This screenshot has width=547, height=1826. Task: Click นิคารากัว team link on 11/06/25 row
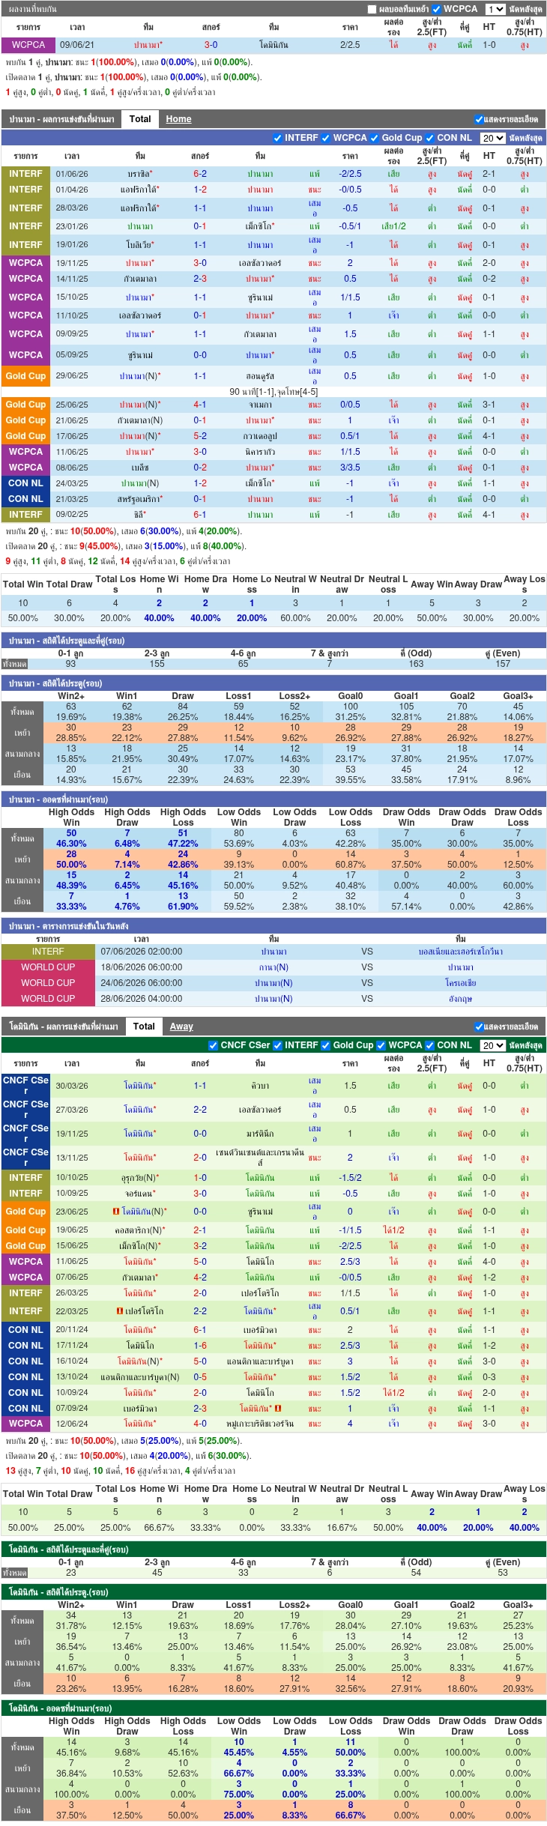(x=260, y=452)
